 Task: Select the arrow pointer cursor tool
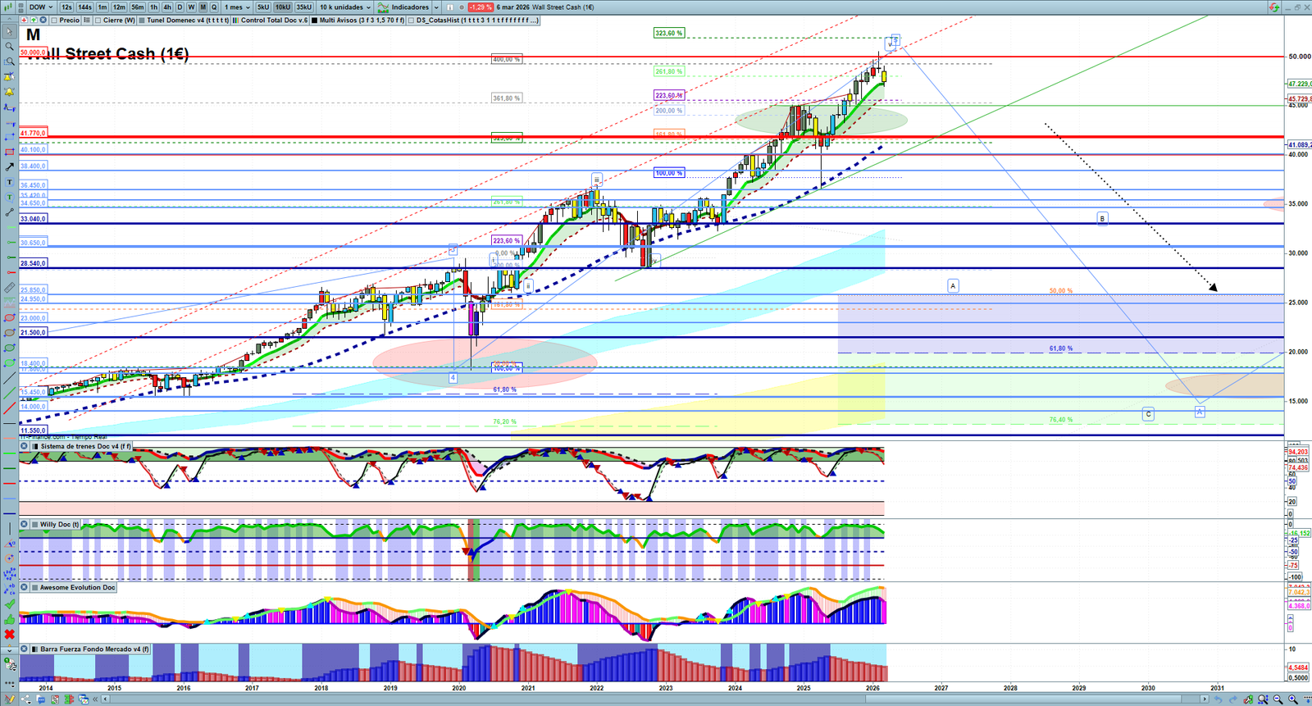[9, 32]
